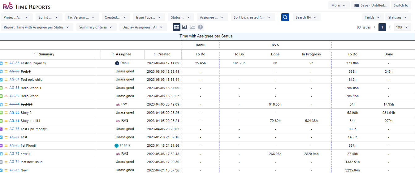
Task: Click the In Progress column header
Action: (x=311, y=54)
